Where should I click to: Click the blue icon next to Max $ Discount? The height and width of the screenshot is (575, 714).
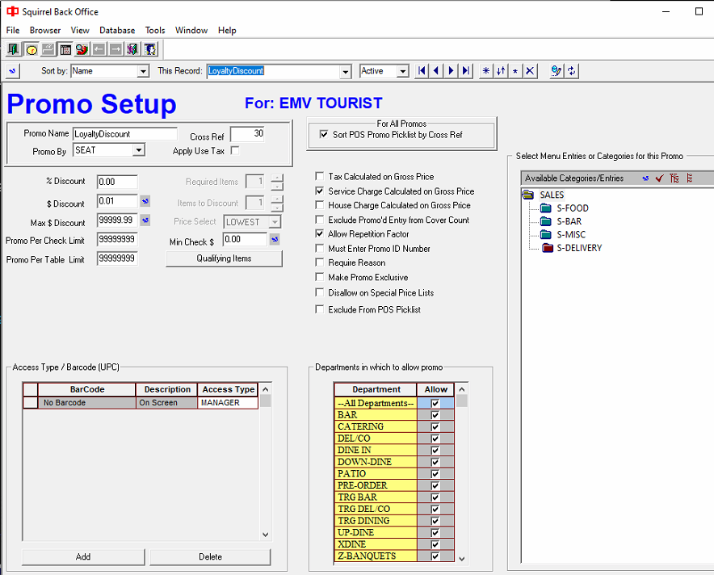pyautogui.click(x=145, y=220)
